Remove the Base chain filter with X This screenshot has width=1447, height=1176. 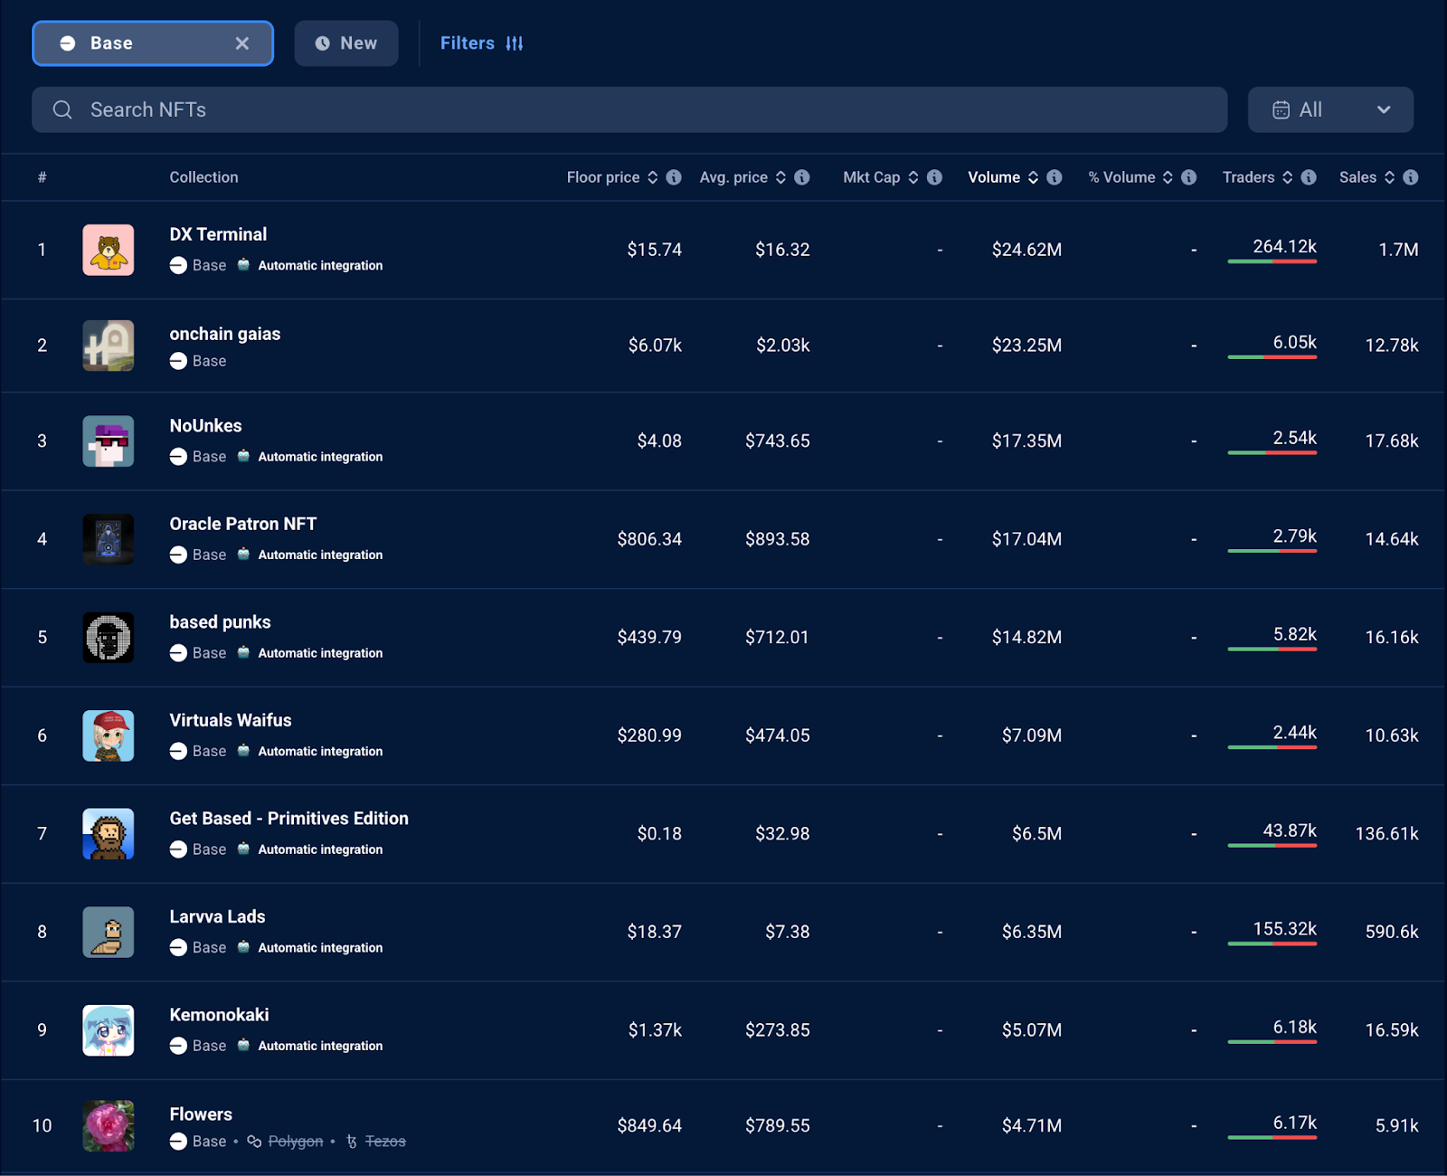[242, 43]
